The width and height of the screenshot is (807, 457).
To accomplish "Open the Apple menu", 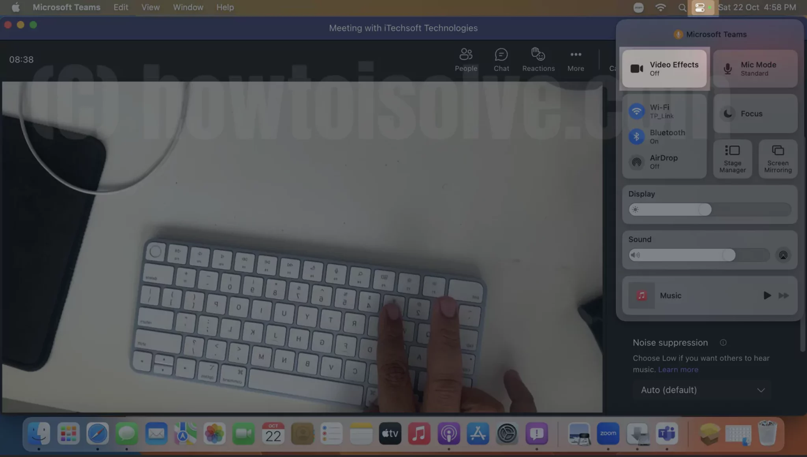I will [15, 7].
